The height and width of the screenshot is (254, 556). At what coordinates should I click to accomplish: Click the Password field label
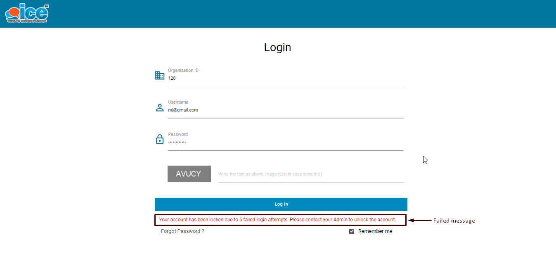[178, 135]
